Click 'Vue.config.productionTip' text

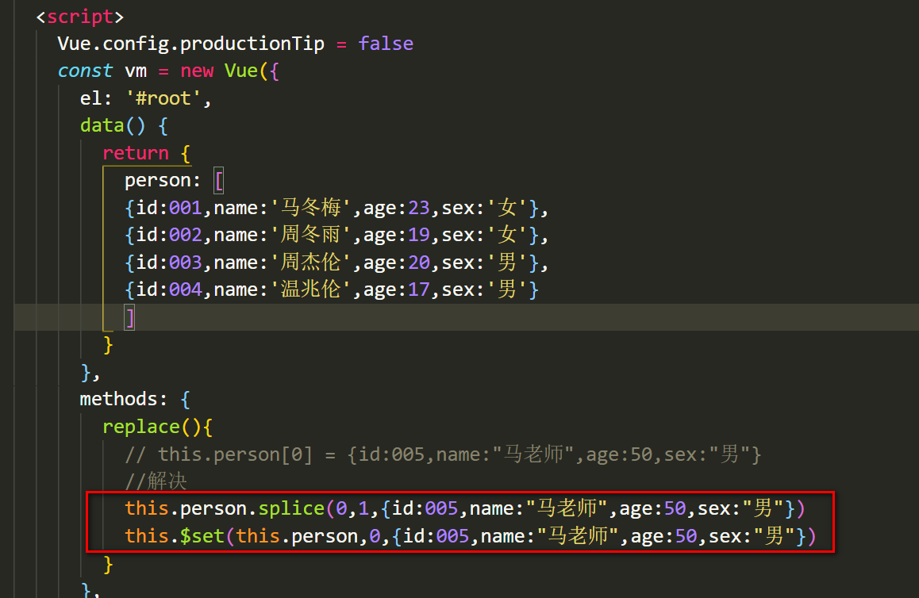click(x=191, y=44)
